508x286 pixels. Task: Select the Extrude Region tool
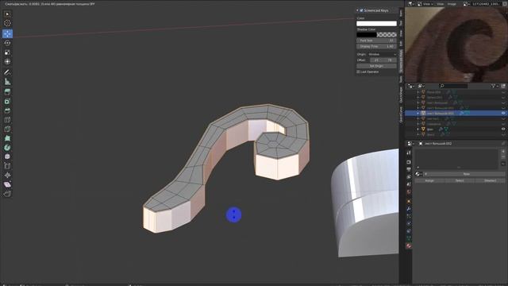pos(7,92)
